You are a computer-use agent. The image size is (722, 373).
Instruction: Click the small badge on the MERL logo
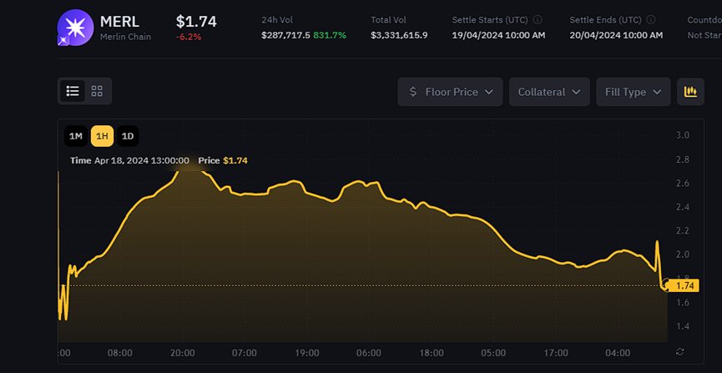(x=63, y=40)
